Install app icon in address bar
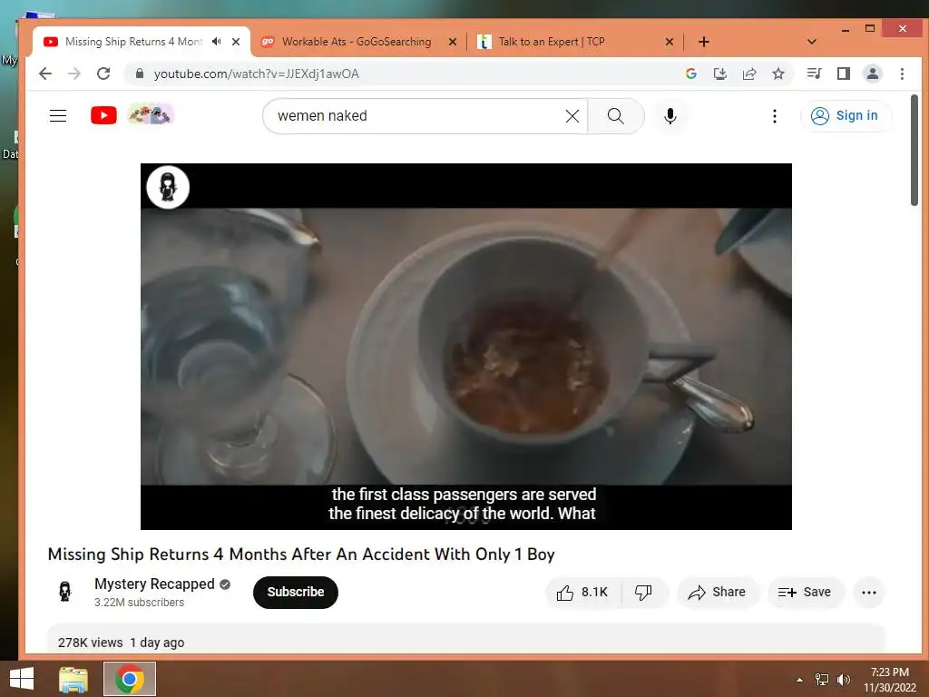This screenshot has width=929, height=697. (719, 74)
